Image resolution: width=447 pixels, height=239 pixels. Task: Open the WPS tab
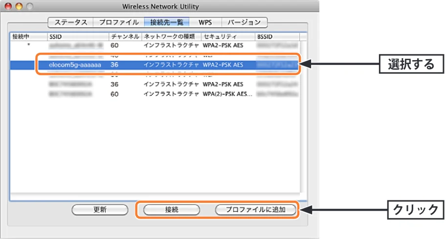click(205, 22)
